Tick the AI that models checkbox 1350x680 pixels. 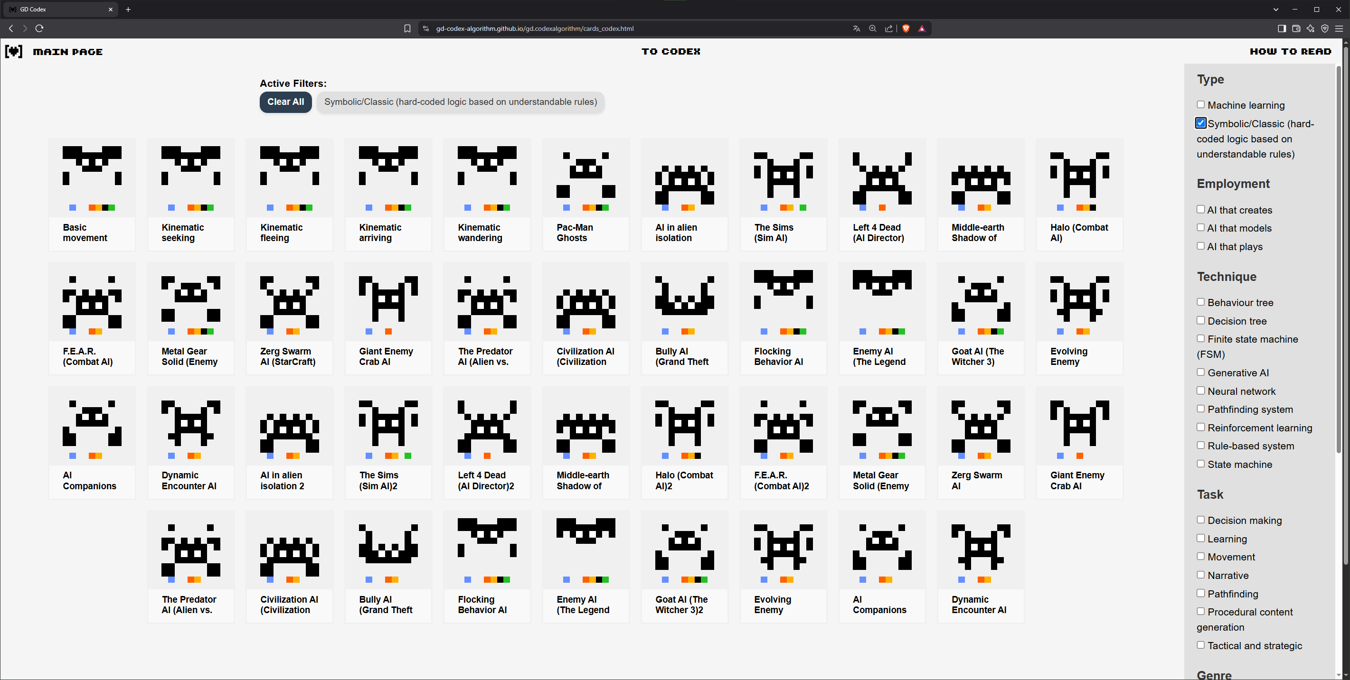1200,228
